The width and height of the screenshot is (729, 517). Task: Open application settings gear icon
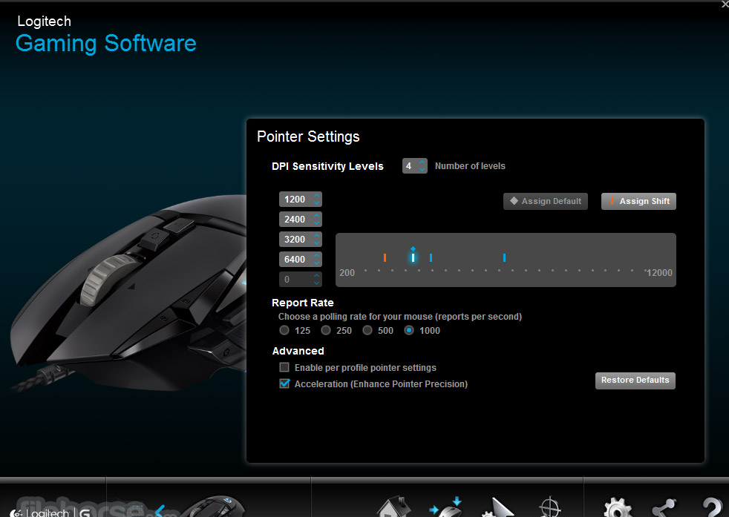point(618,508)
